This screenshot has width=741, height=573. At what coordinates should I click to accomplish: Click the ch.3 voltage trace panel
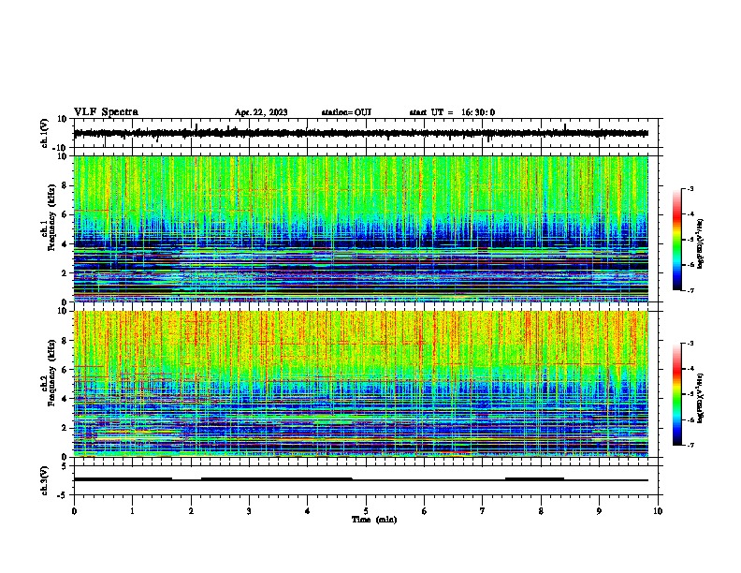pos(368,480)
